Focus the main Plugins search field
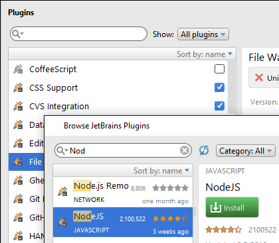Image resolution: width=279 pixels, height=243 pixels. pyautogui.click(x=78, y=34)
